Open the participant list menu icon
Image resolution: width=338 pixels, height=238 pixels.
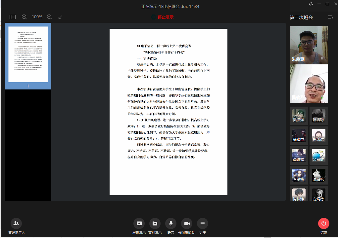point(330,17)
